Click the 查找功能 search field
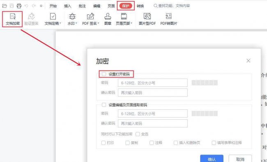267x162 pixels. coord(172,6)
